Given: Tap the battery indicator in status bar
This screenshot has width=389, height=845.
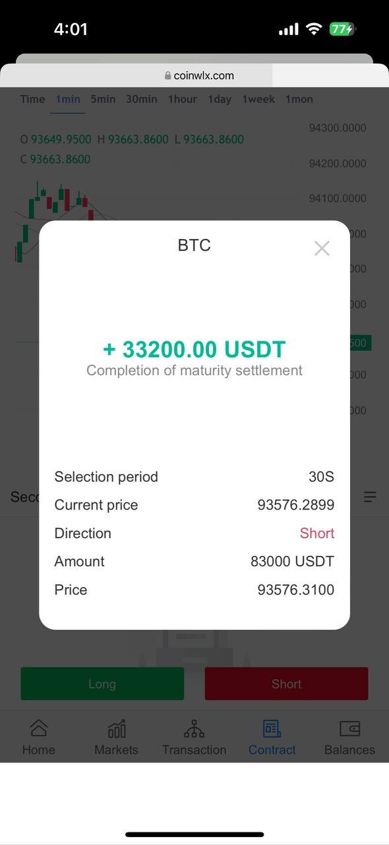Looking at the screenshot, I should 343,29.
